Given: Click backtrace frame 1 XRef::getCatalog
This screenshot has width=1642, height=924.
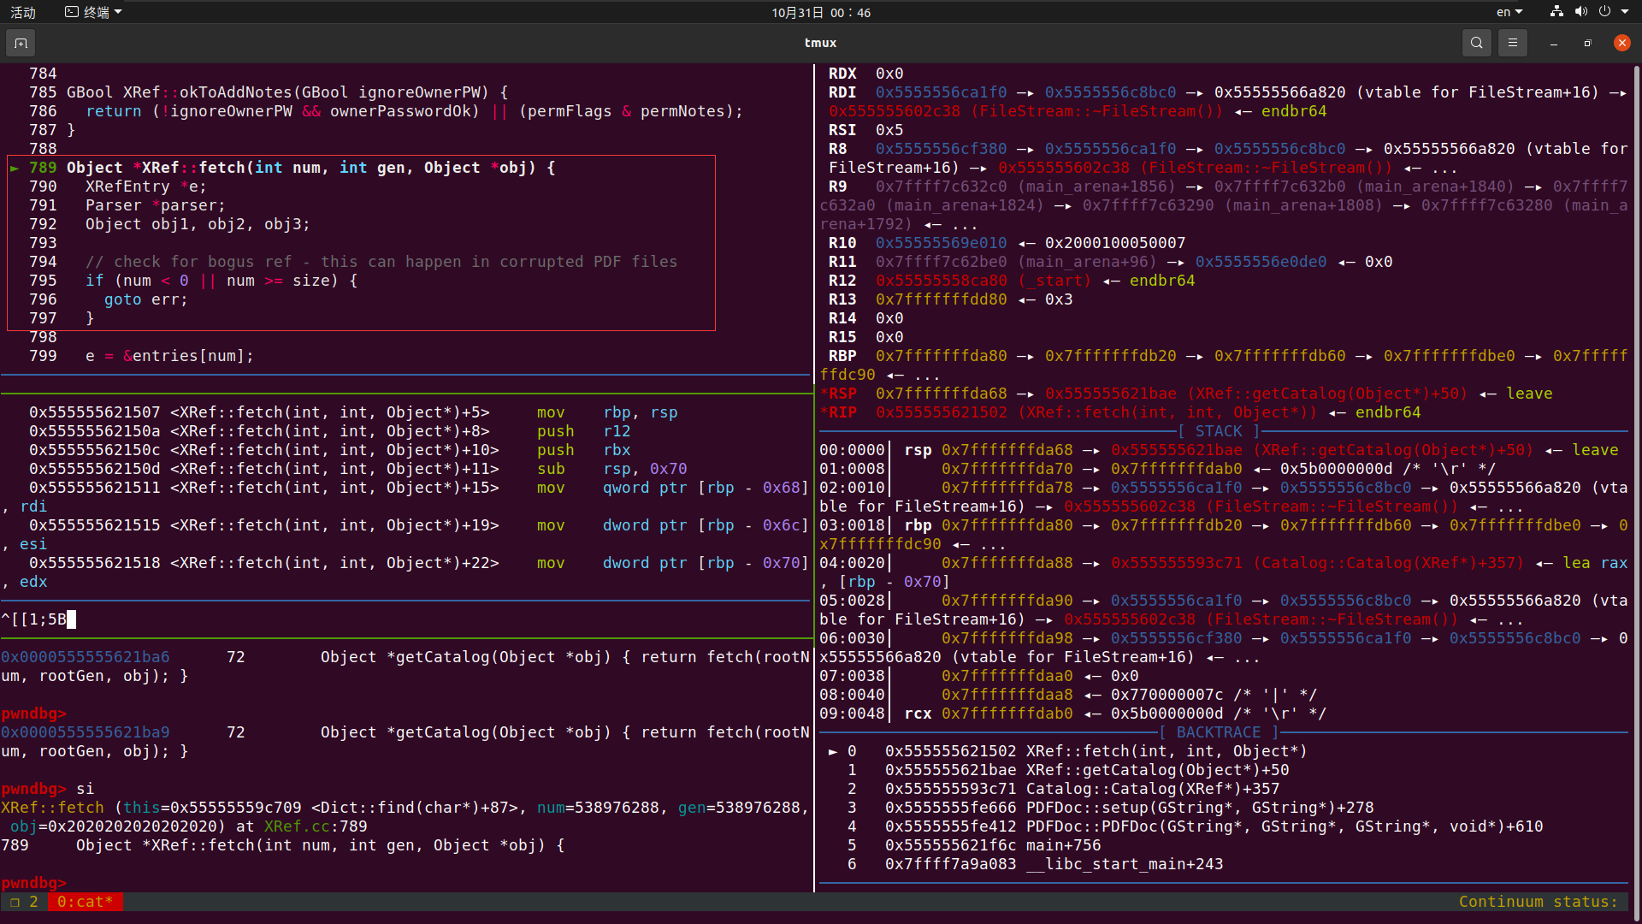Looking at the screenshot, I should point(1068,770).
